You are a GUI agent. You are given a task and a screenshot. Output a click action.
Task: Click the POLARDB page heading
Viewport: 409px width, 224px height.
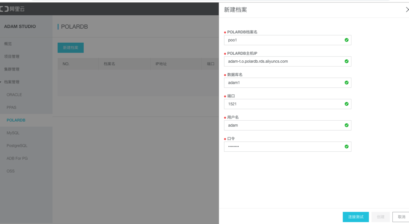click(x=74, y=27)
